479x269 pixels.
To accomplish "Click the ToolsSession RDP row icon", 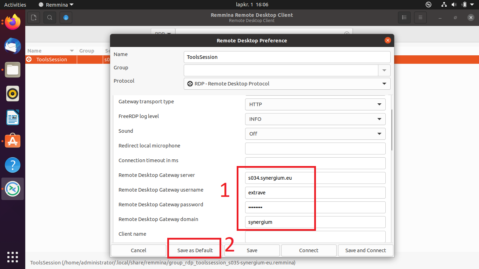I will (x=29, y=60).
